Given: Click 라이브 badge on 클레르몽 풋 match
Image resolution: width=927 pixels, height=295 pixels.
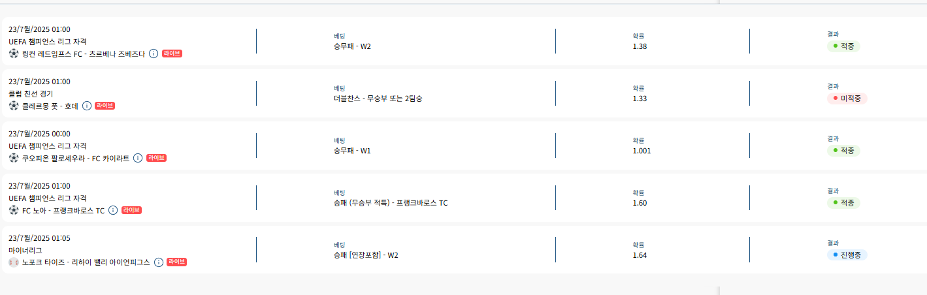Looking at the screenshot, I should tap(105, 106).
